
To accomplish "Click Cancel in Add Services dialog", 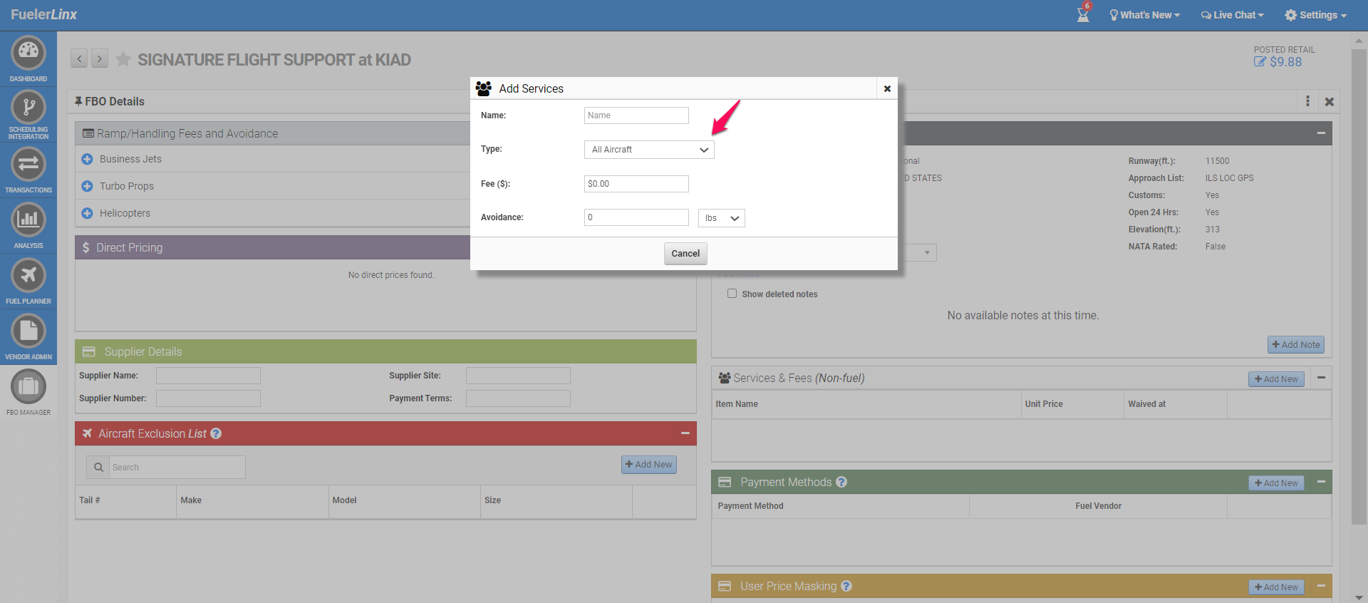I will point(685,254).
